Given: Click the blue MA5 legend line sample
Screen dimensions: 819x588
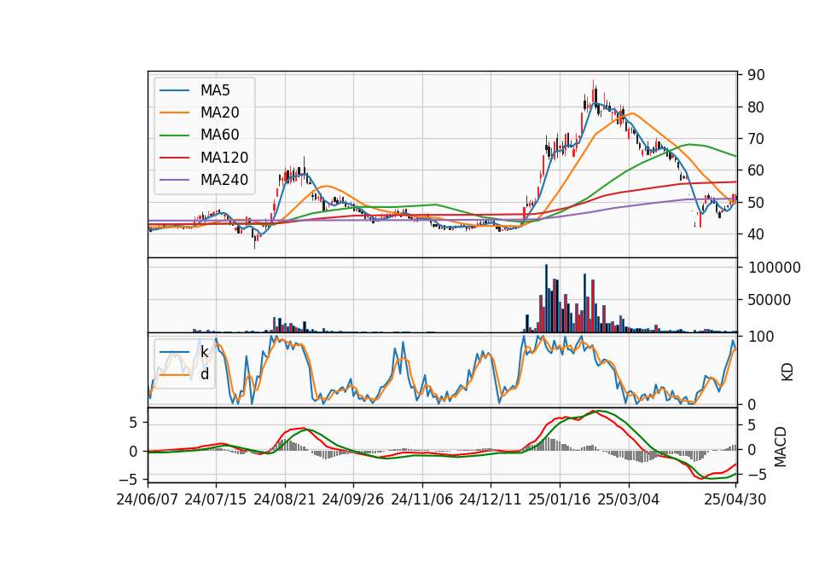Looking at the screenshot, I should click(174, 90).
